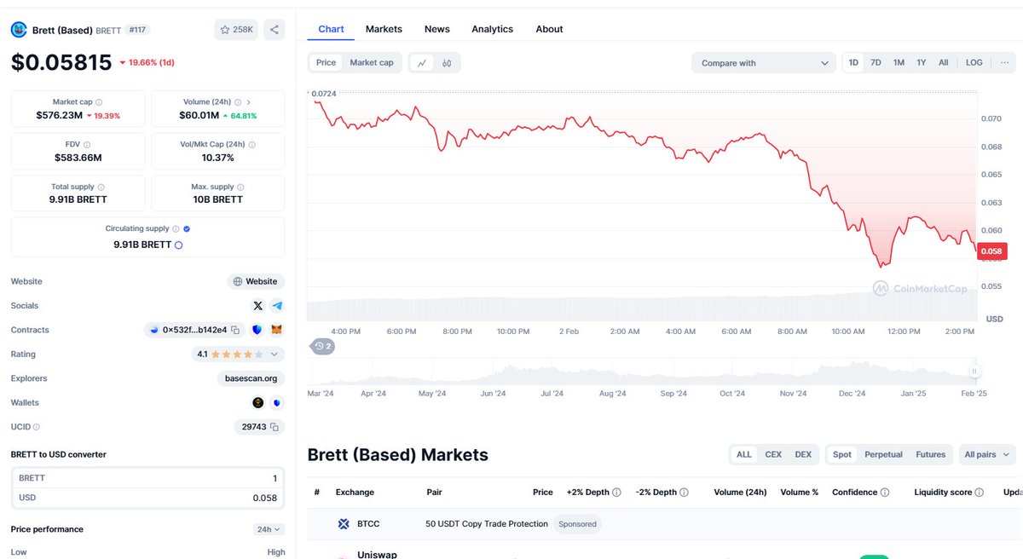Set chart range to 1D
Viewport: 1023px width, 559px height.
tap(853, 63)
